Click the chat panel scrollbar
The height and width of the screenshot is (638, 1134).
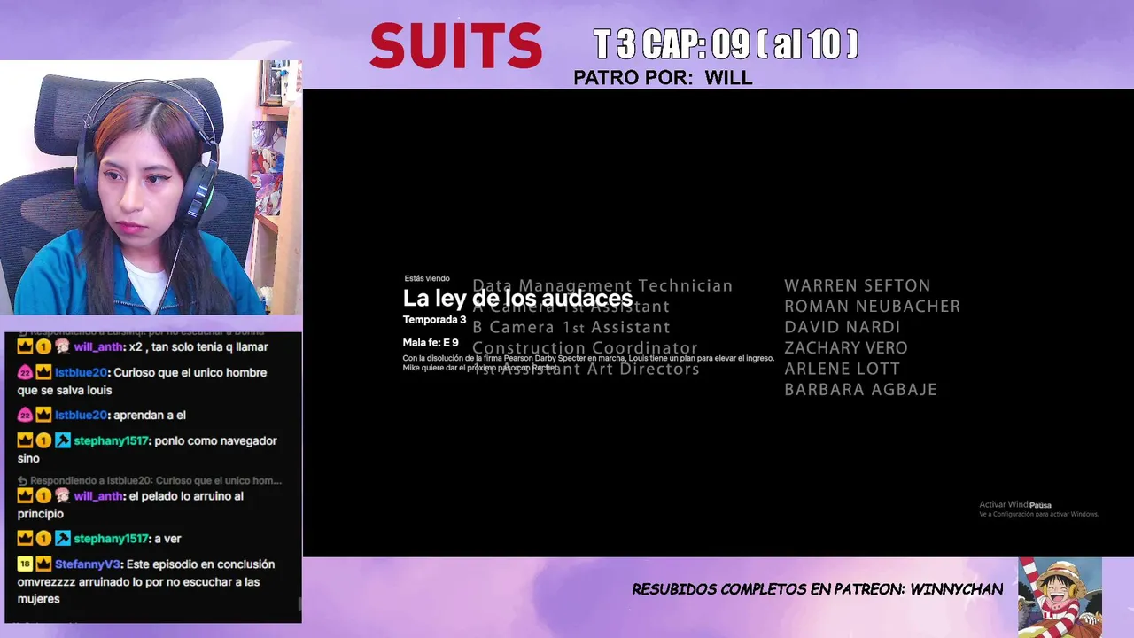[299, 604]
